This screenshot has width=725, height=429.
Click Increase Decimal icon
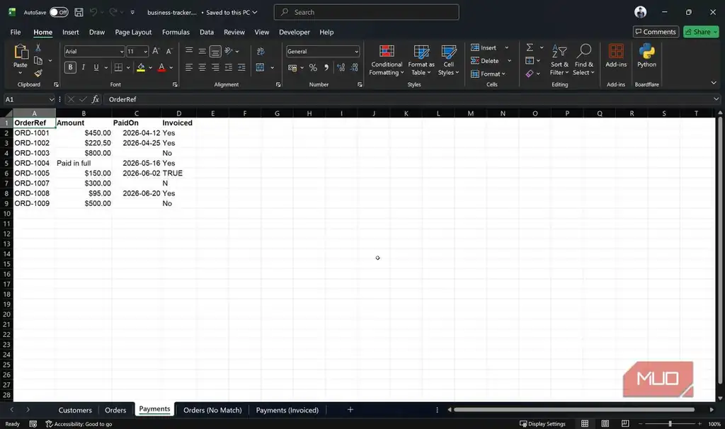click(341, 67)
